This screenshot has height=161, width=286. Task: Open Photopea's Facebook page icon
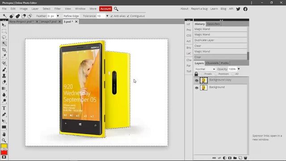click(245, 9)
